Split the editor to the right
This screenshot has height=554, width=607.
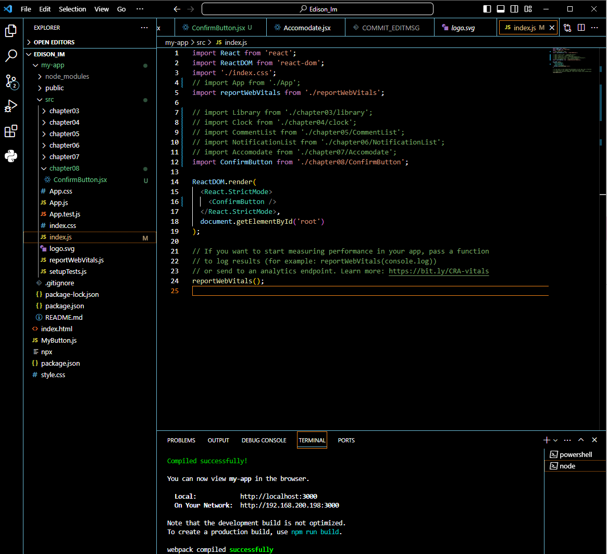581,28
